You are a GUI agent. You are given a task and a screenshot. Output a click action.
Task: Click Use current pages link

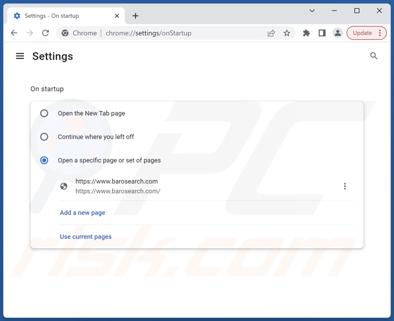pos(86,237)
